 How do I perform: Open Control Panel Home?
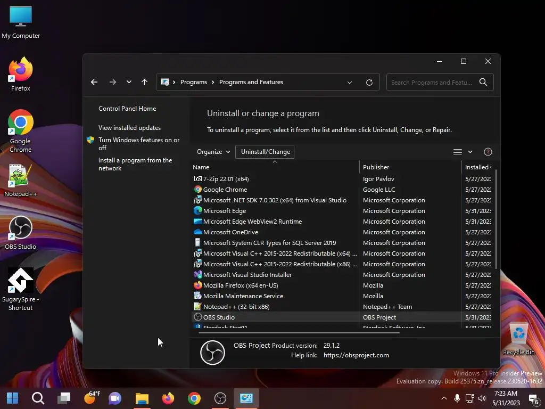(x=127, y=109)
